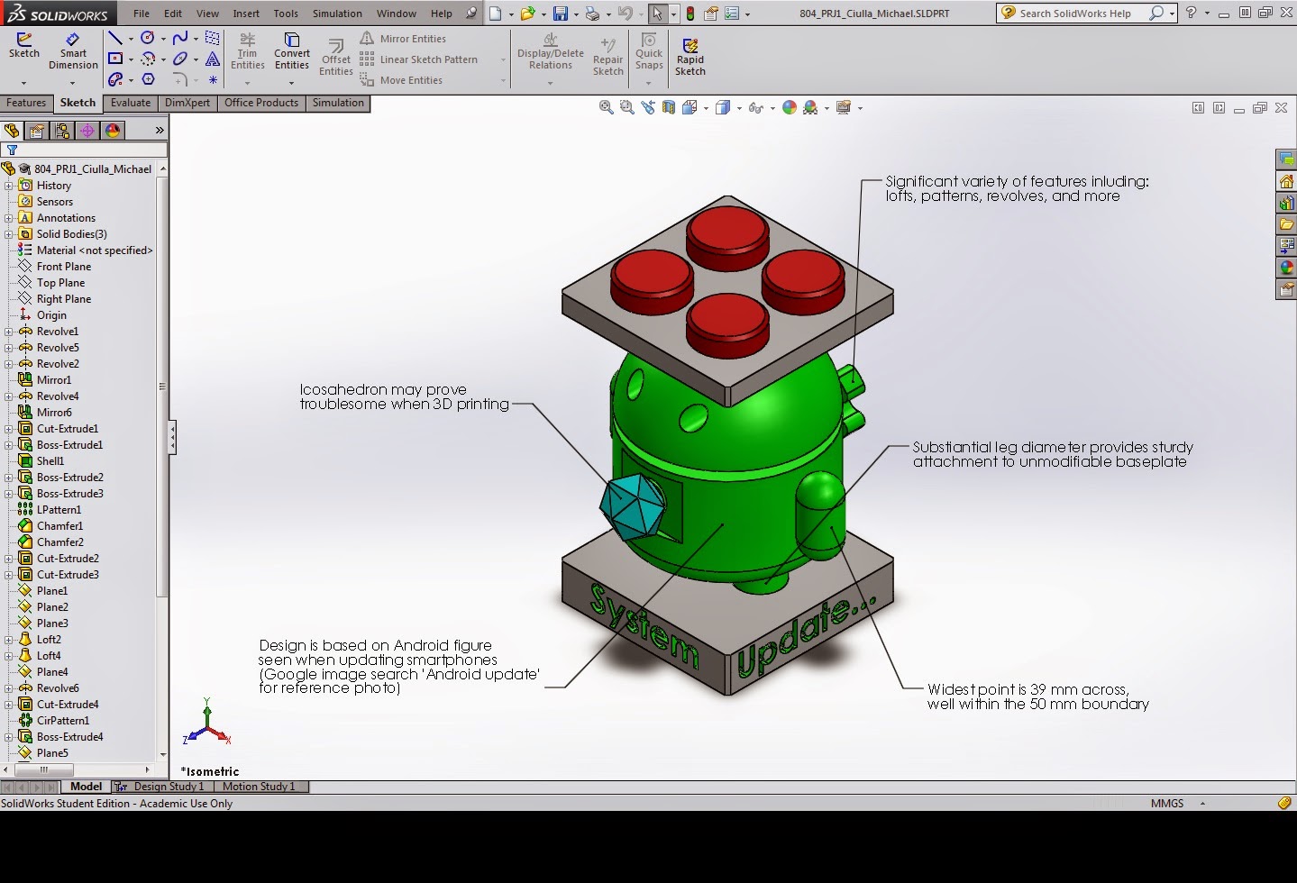This screenshot has width=1297, height=883.
Task: Switch to the Motion Study 1 tab
Action: (x=259, y=787)
